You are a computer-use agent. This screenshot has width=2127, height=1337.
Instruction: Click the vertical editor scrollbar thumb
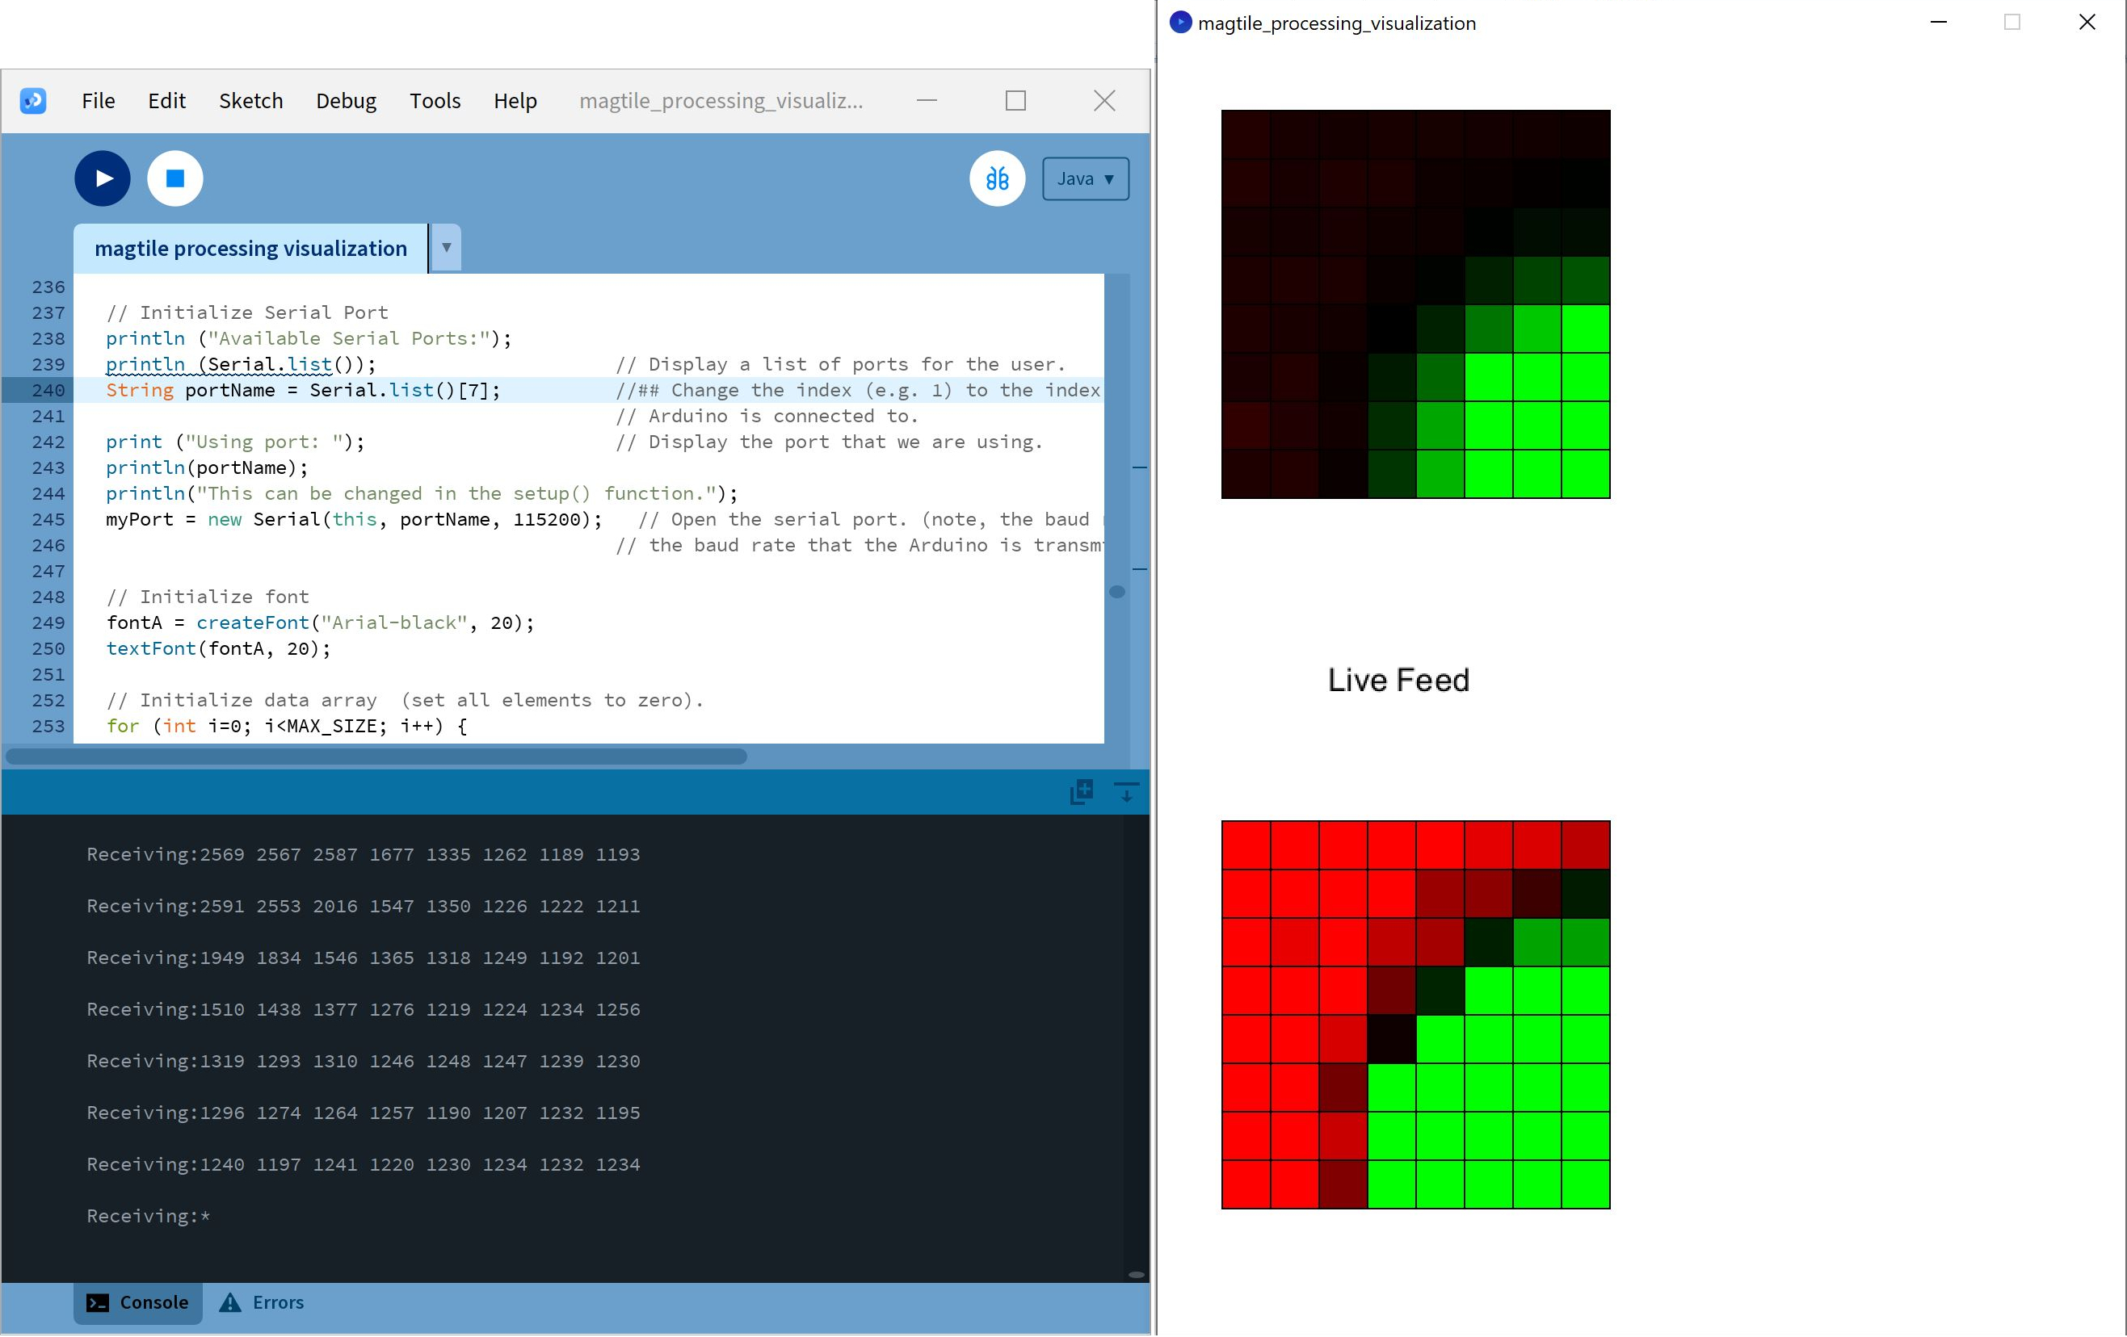pos(1116,592)
